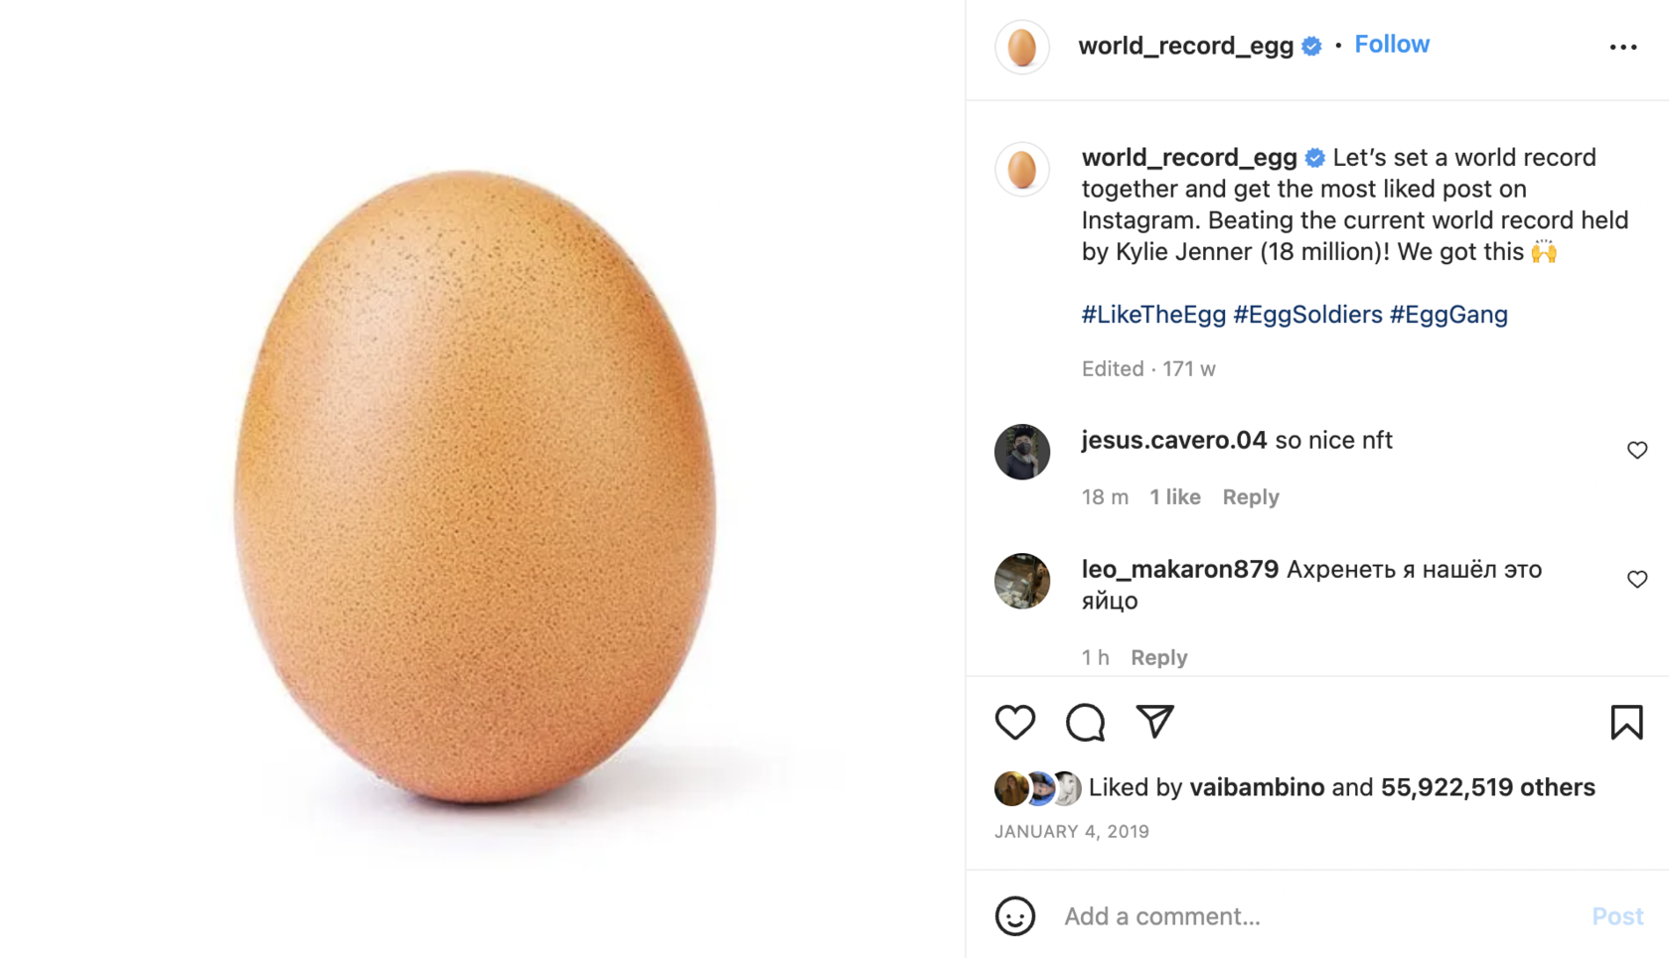Open the three-dot more options menu
The image size is (1669, 958).
click(1622, 47)
